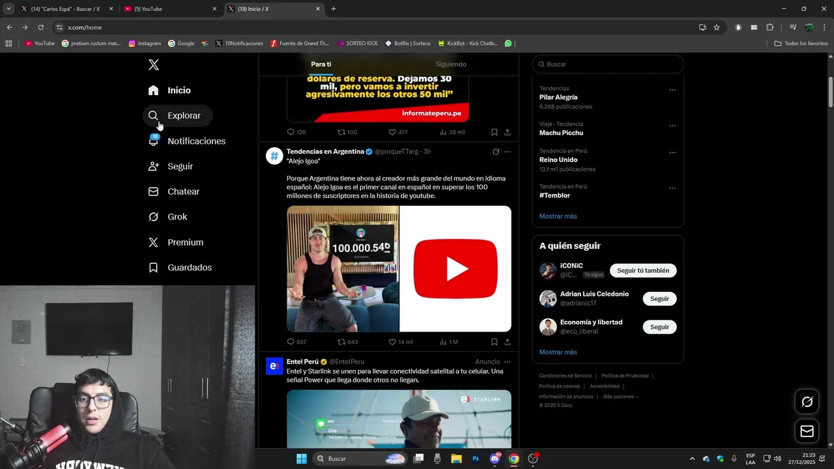Open the Windows Start menu
The image size is (834, 469).
(302, 459)
